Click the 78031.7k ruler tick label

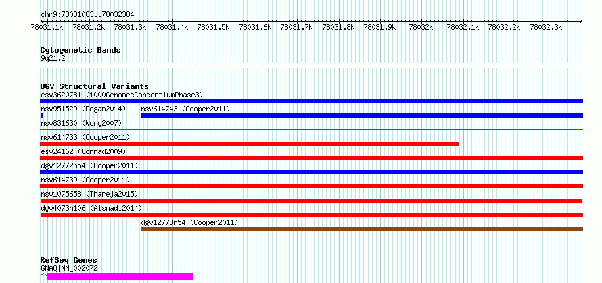point(297,28)
